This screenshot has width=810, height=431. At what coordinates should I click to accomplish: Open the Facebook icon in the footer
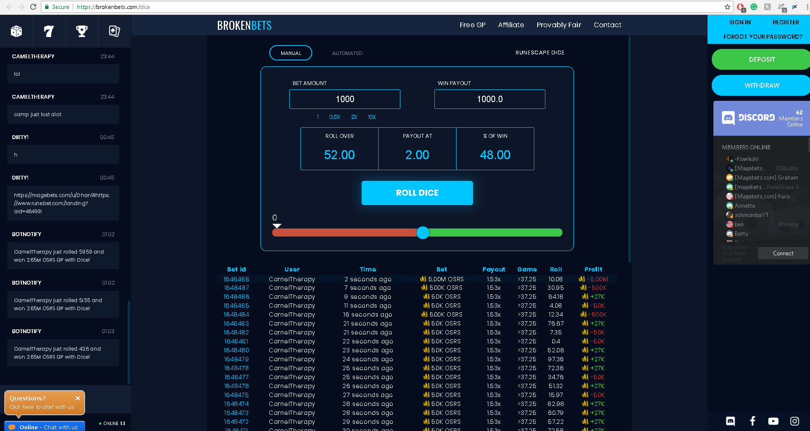click(x=752, y=421)
